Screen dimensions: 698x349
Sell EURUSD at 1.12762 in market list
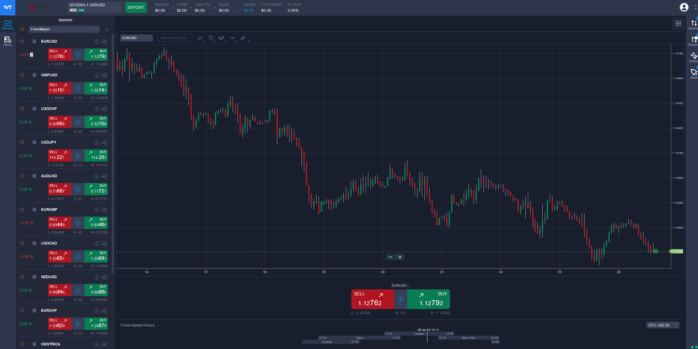60,54
